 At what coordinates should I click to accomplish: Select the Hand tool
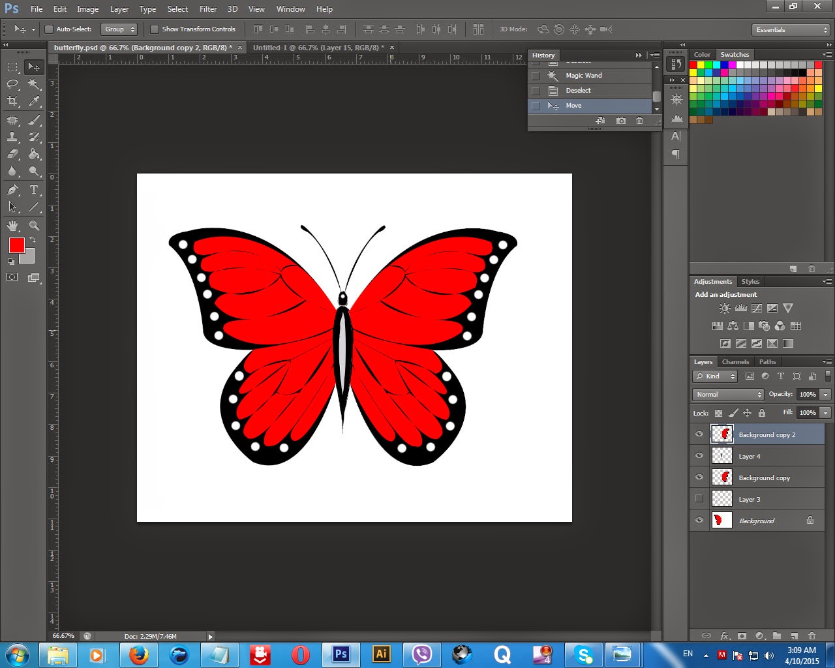[12, 225]
